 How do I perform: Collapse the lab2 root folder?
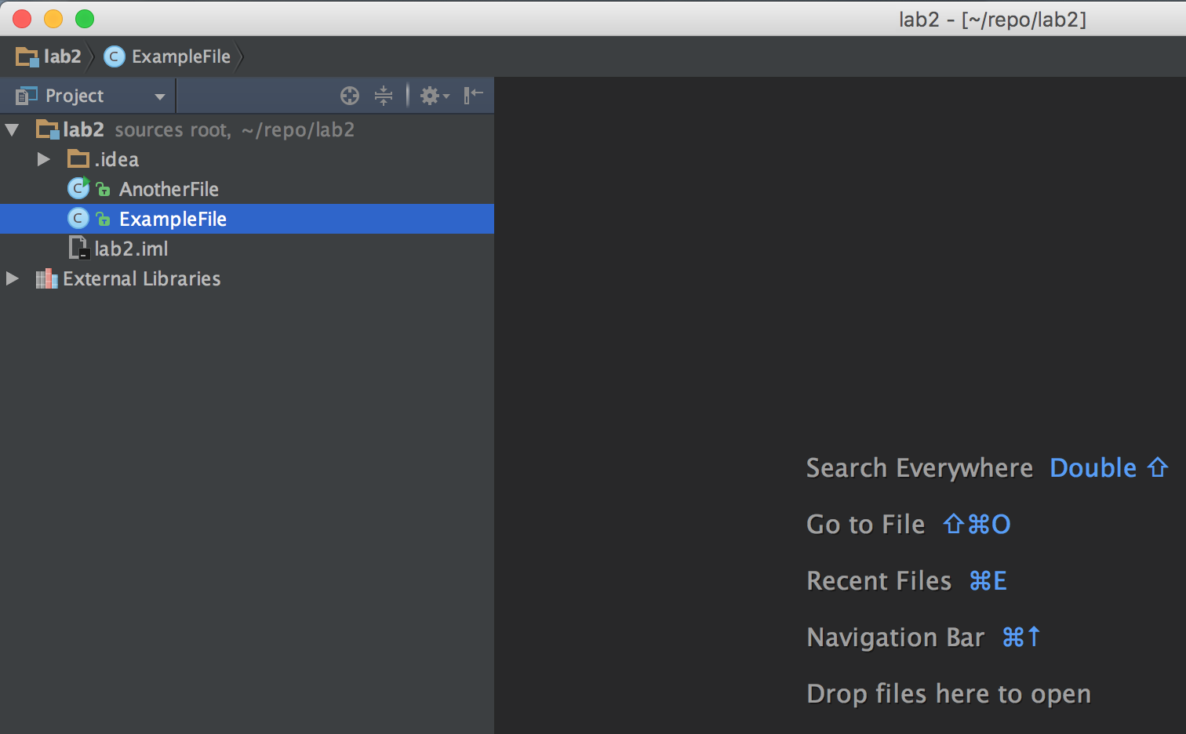tap(13, 129)
